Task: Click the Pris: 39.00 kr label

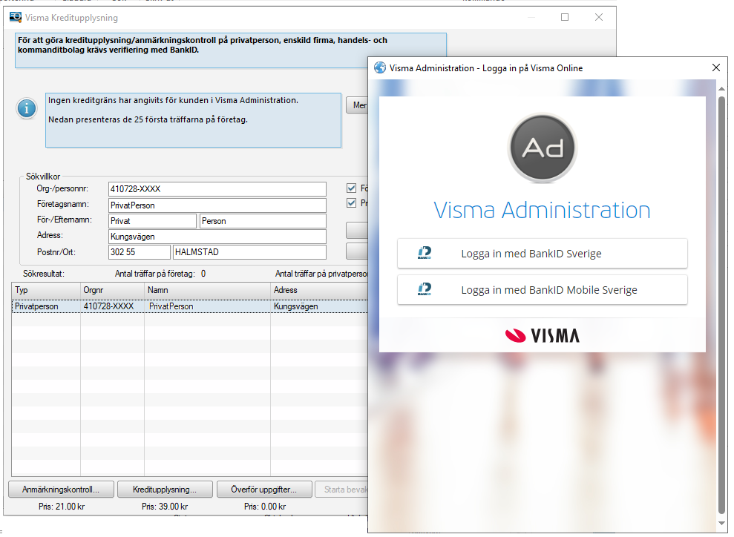Action: (x=165, y=507)
